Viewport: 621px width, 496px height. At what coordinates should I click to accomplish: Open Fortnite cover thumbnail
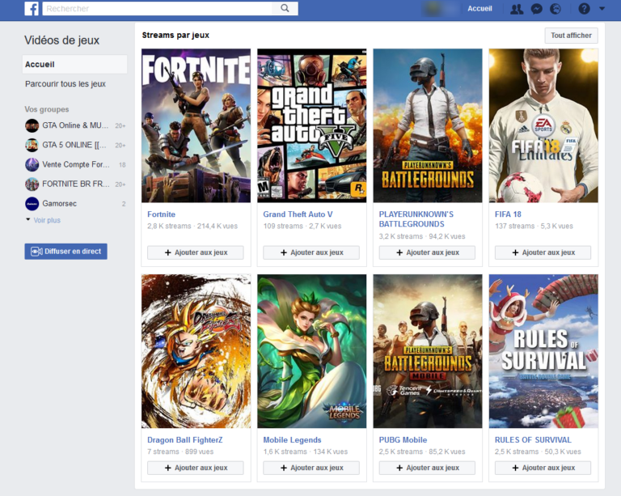point(196,125)
